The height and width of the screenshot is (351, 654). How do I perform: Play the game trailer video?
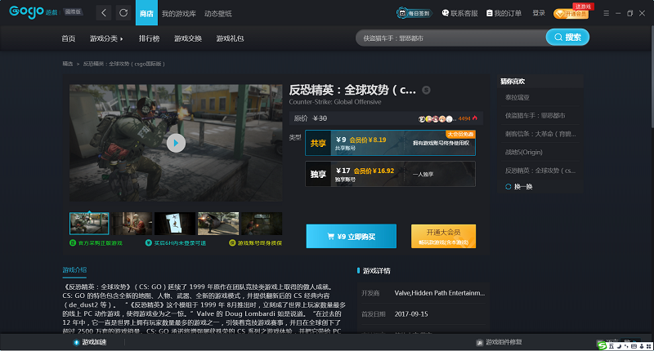(176, 143)
